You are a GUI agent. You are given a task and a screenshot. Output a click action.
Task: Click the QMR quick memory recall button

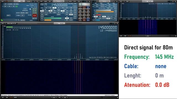coord(46,15)
